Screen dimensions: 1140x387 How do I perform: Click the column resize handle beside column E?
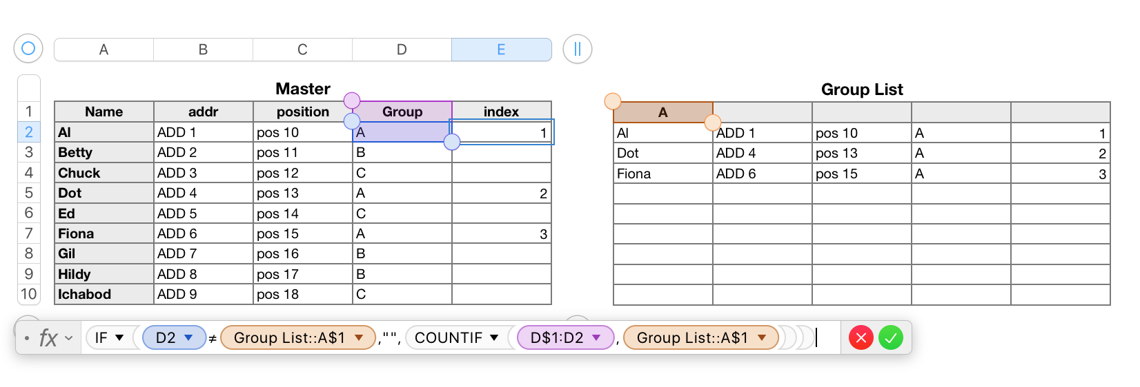[578, 49]
